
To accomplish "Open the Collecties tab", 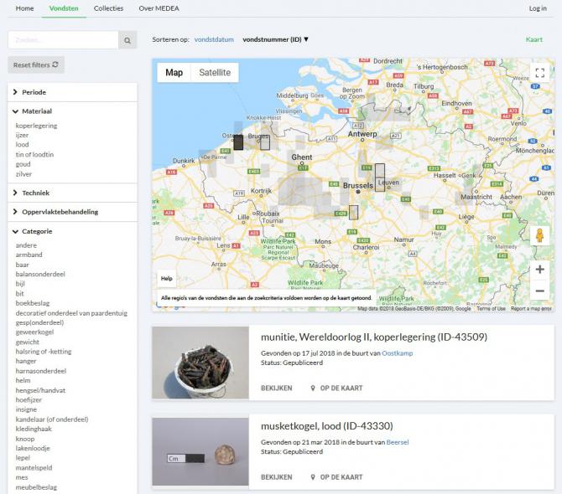I will (x=108, y=8).
